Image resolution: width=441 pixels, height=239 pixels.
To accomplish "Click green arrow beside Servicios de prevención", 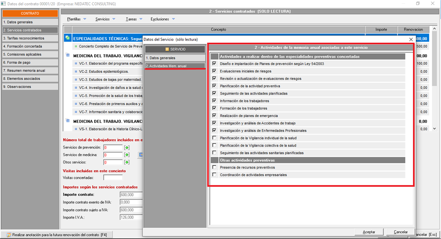I will click(127, 148).
